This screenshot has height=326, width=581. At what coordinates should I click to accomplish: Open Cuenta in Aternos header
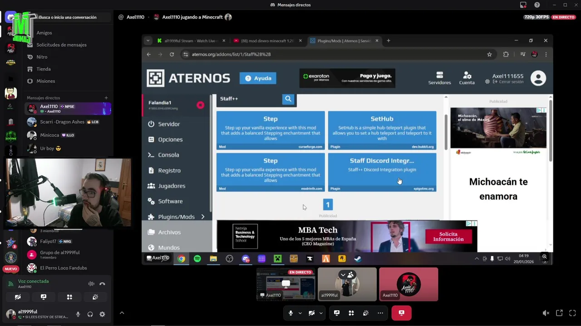point(467,78)
